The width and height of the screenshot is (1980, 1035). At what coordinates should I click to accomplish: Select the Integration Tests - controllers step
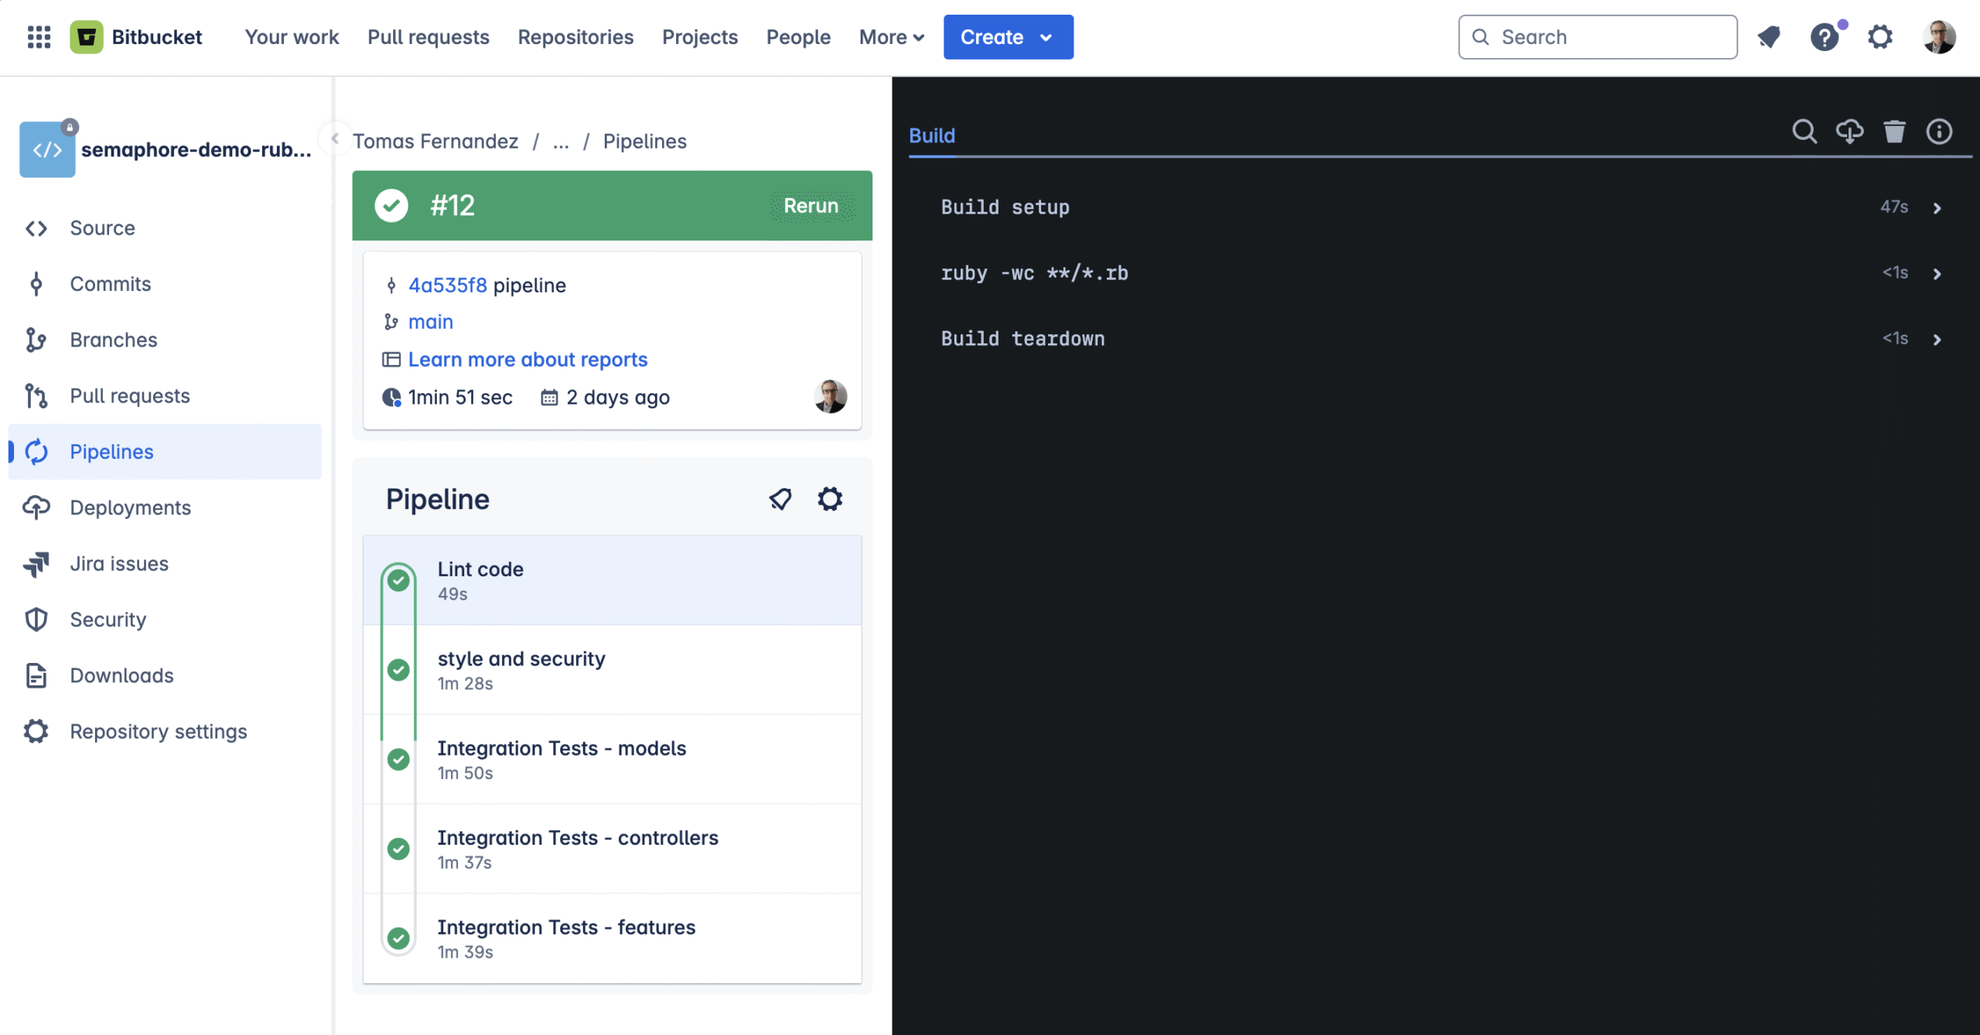point(612,849)
